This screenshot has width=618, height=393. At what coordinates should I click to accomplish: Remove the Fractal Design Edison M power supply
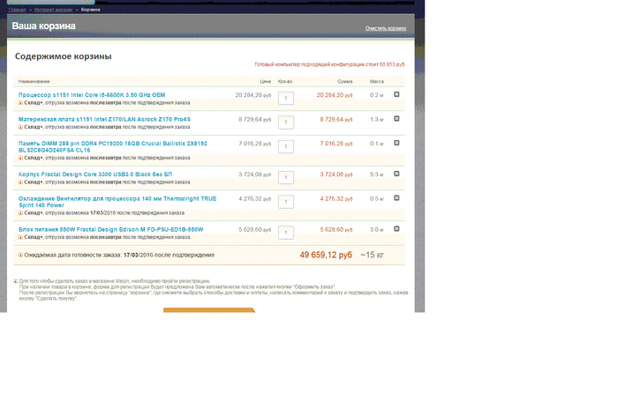click(396, 229)
